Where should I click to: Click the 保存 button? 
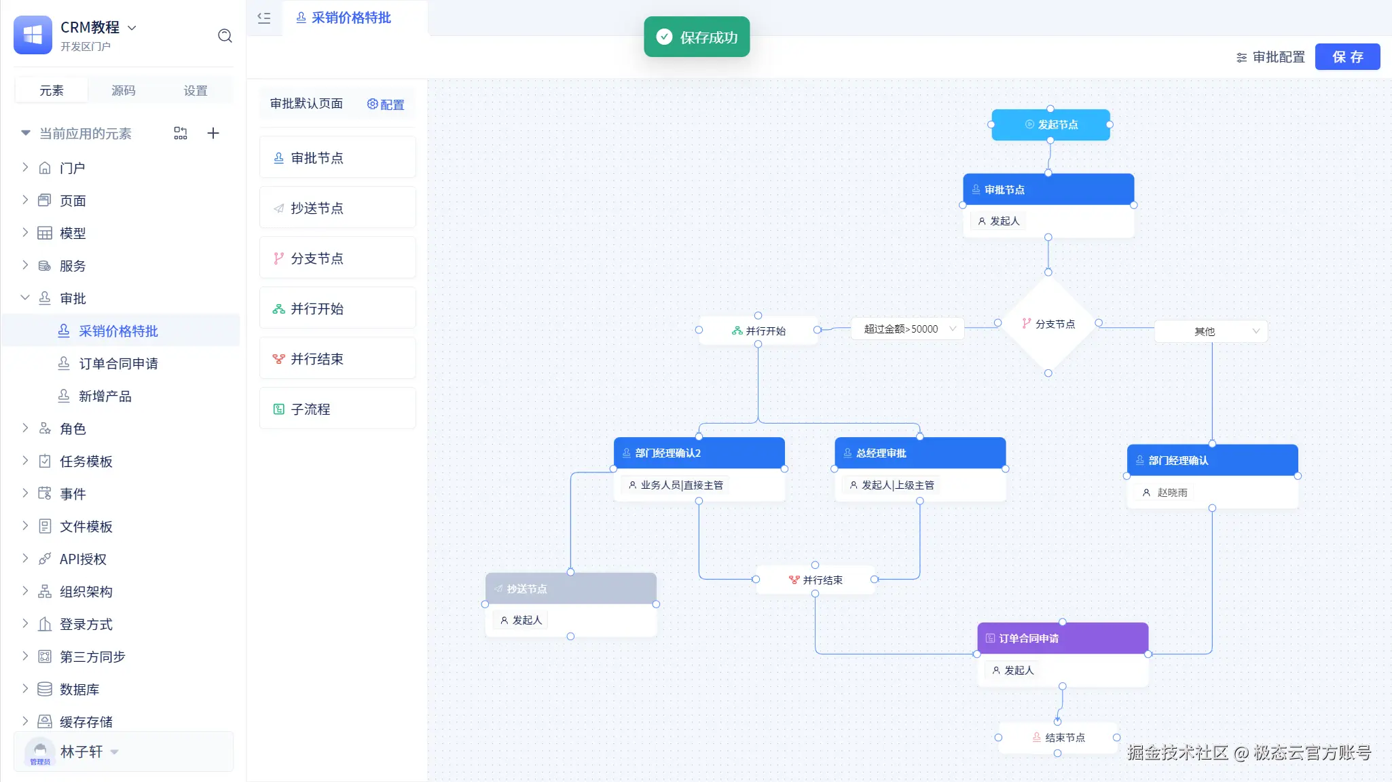(x=1347, y=57)
